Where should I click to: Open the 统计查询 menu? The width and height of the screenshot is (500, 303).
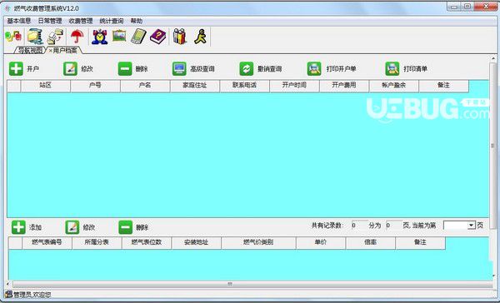pyautogui.click(x=112, y=21)
